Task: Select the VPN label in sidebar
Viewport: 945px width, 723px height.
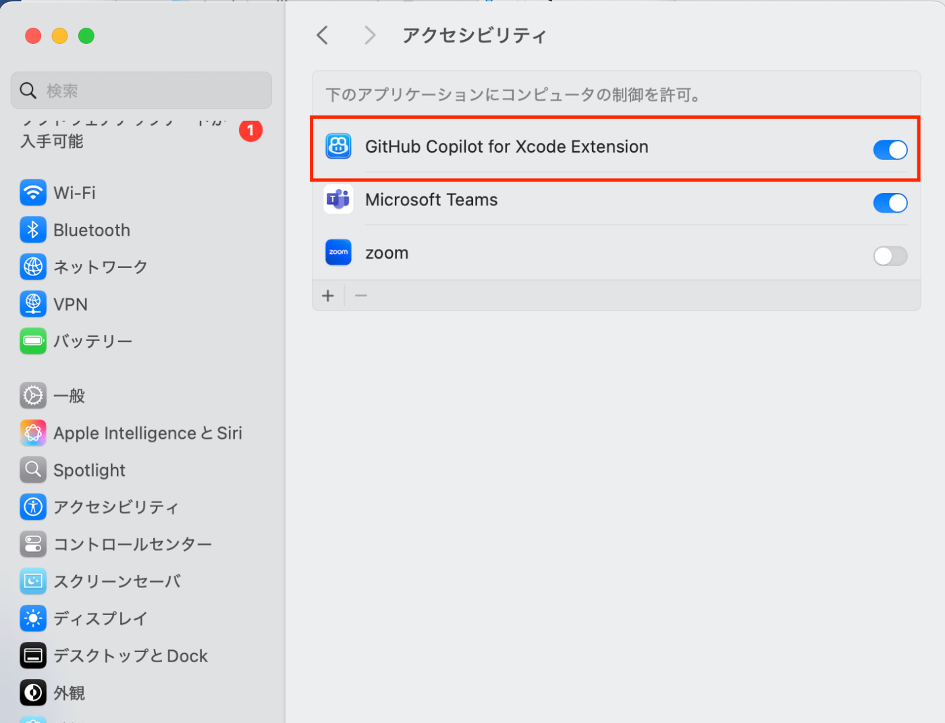Action: tap(70, 304)
